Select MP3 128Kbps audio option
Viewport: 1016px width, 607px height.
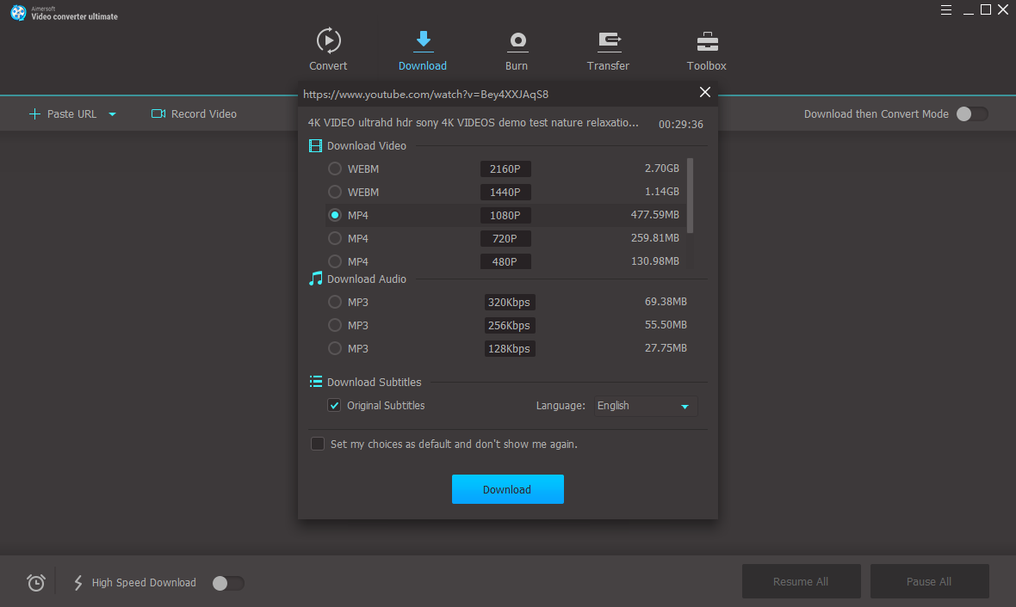(334, 348)
